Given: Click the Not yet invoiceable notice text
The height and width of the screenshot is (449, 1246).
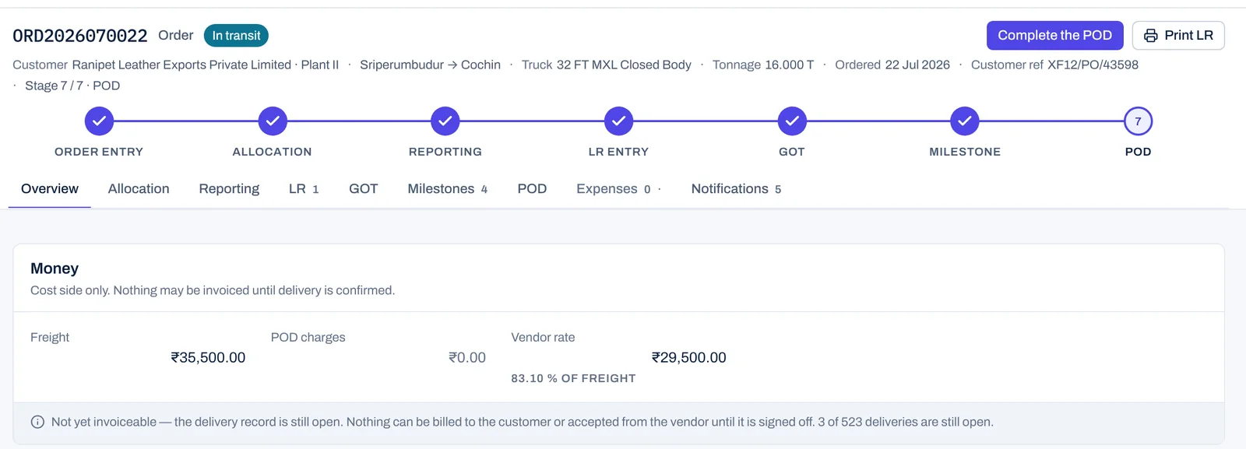Looking at the screenshot, I should (523, 422).
